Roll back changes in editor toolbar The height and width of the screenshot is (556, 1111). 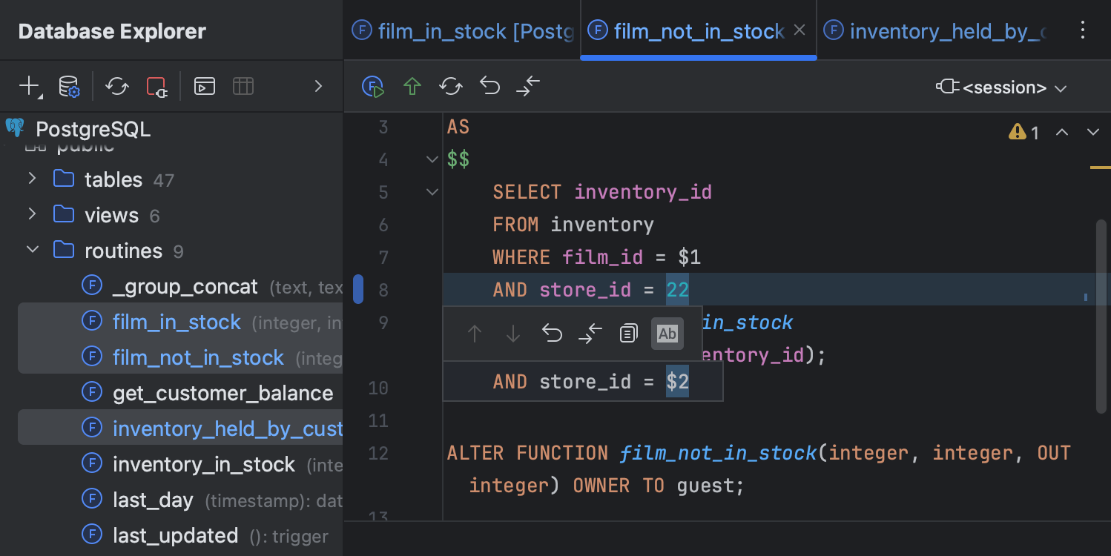click(489, 86)
